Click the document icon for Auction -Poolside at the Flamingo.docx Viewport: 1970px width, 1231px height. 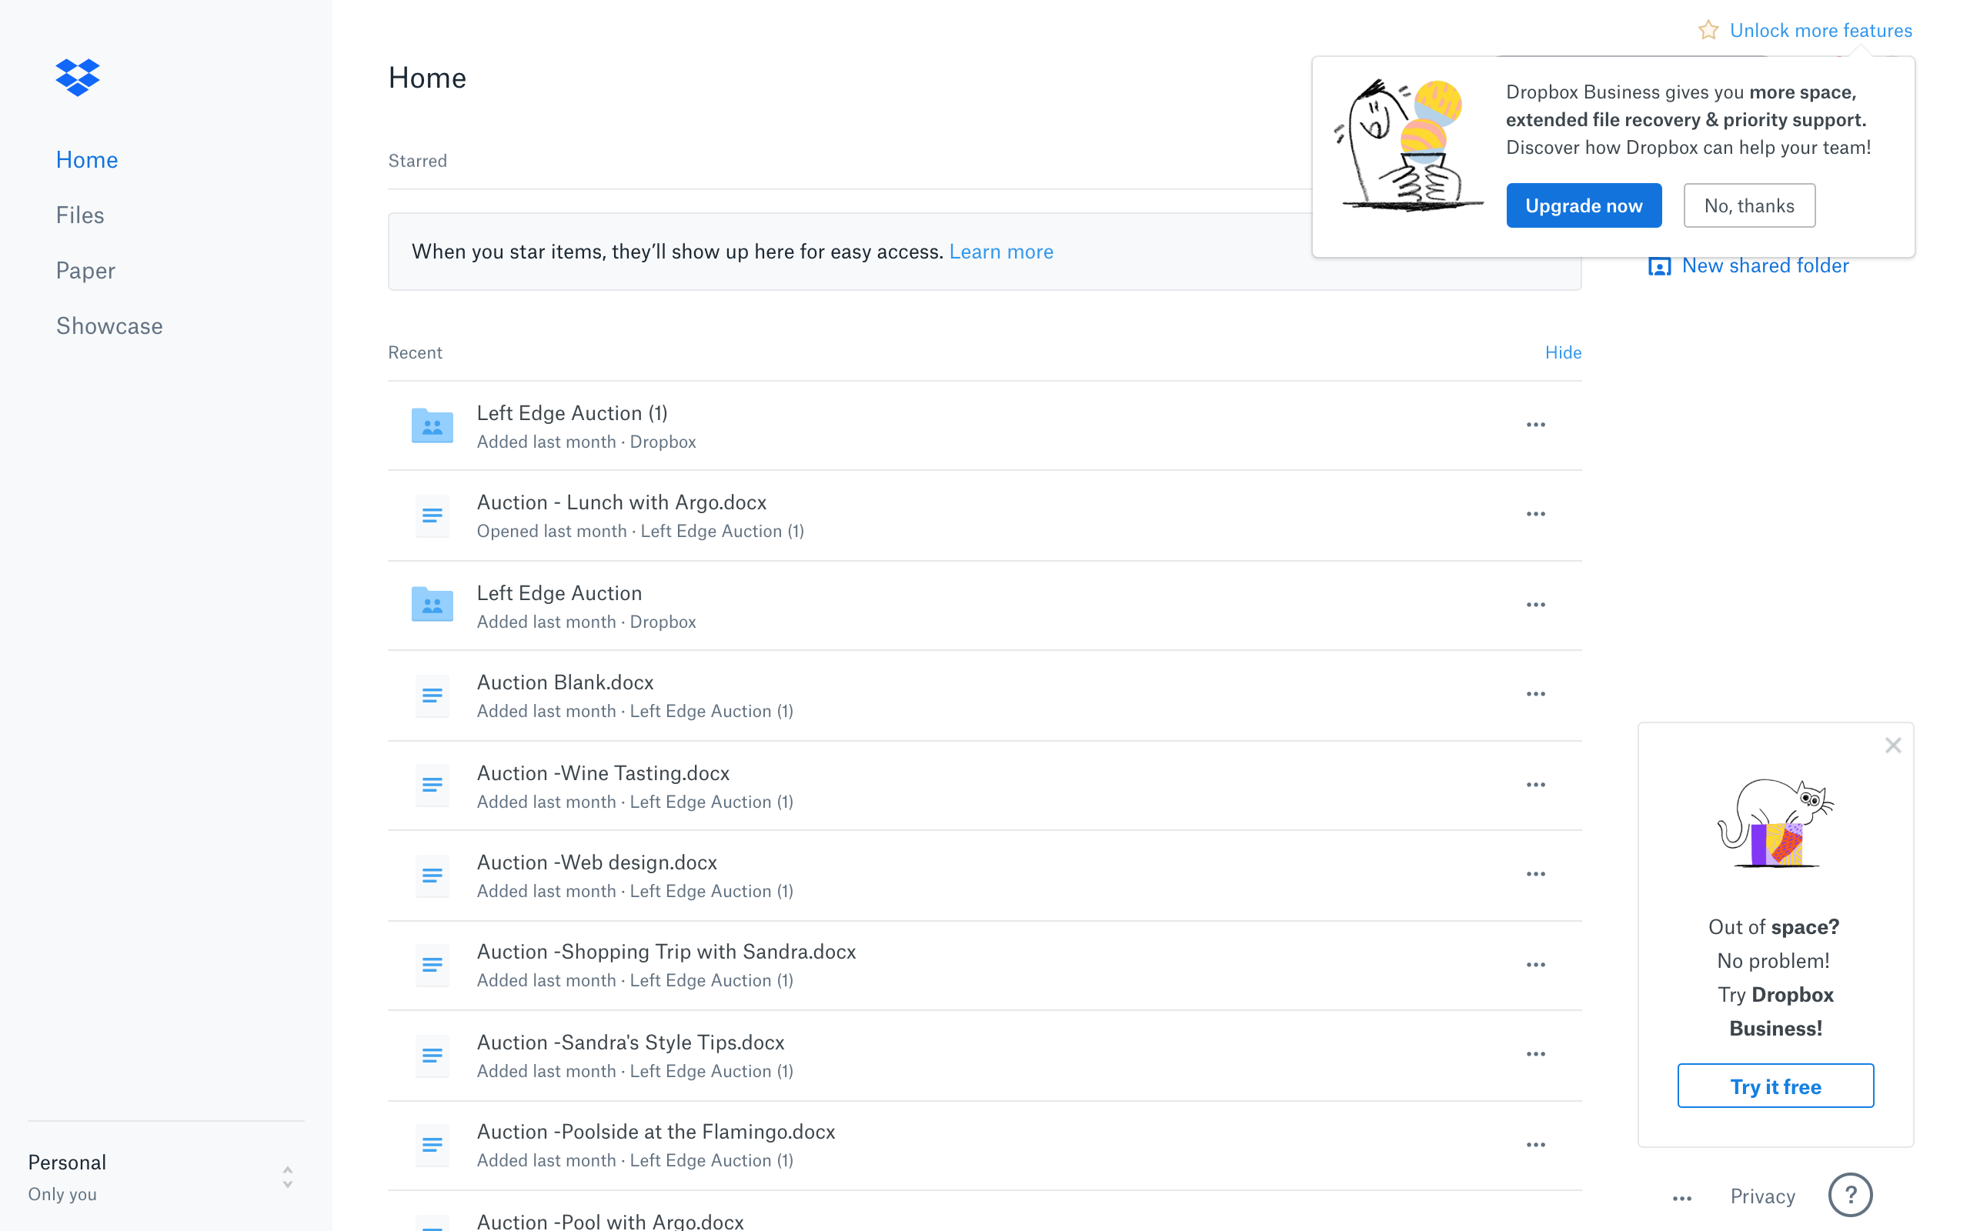(432, 1145)
